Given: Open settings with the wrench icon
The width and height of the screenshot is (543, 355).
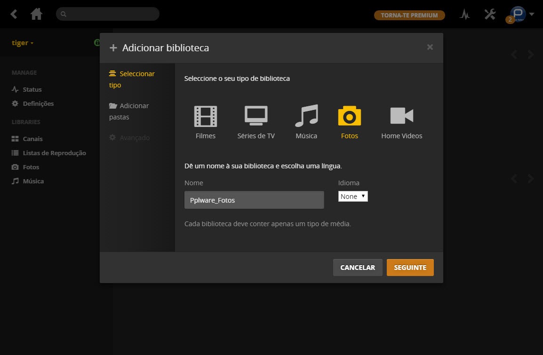Looking at the screenshot, I should [490, 15].
